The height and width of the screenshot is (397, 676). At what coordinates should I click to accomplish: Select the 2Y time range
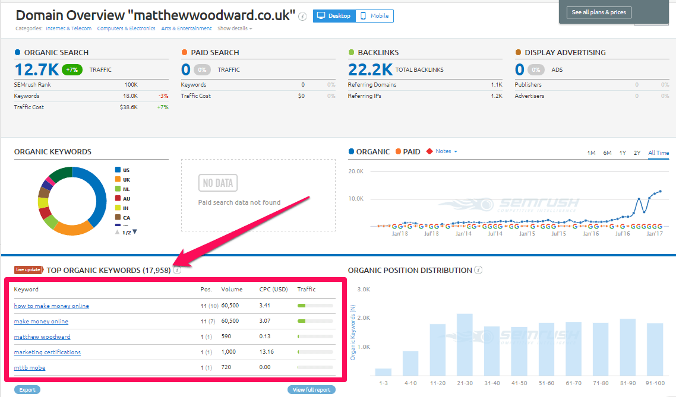coord(637,153)
